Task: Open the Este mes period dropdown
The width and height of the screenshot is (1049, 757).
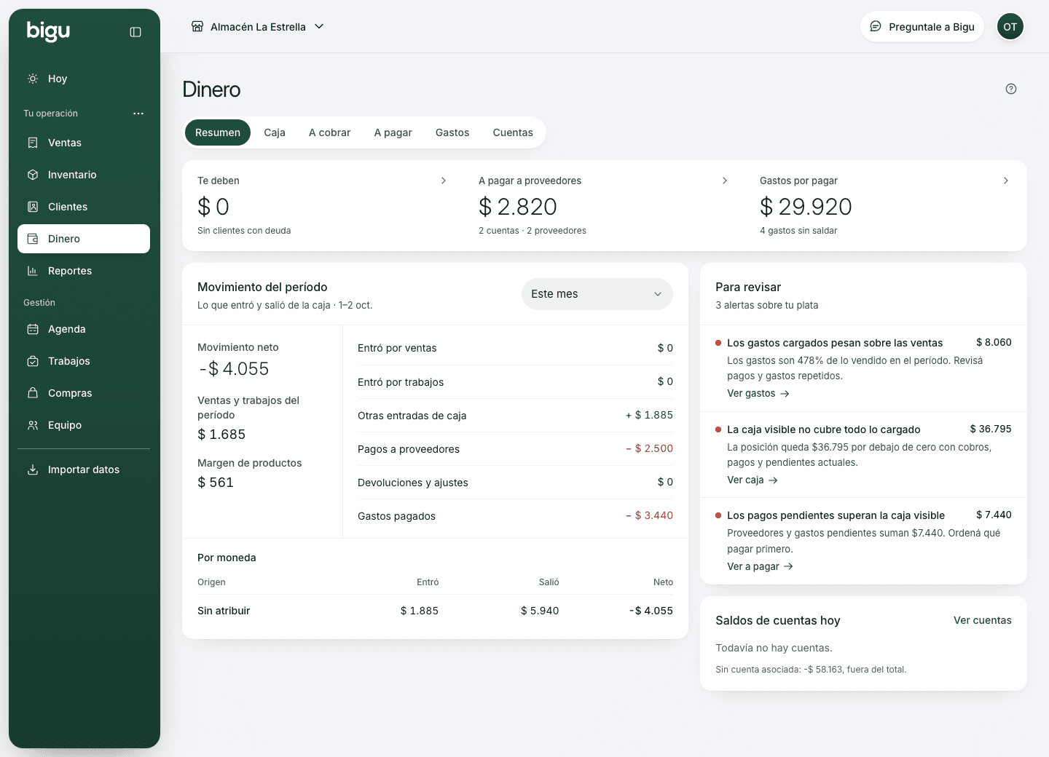Action: pyautogui.click(x=597, y=294)
